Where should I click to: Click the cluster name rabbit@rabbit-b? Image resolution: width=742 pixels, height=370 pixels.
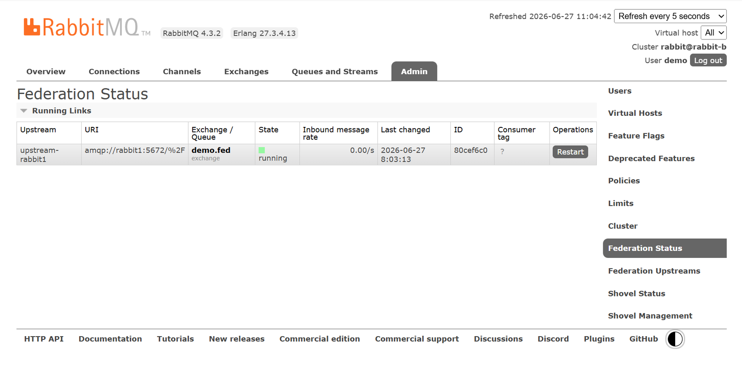693,47
